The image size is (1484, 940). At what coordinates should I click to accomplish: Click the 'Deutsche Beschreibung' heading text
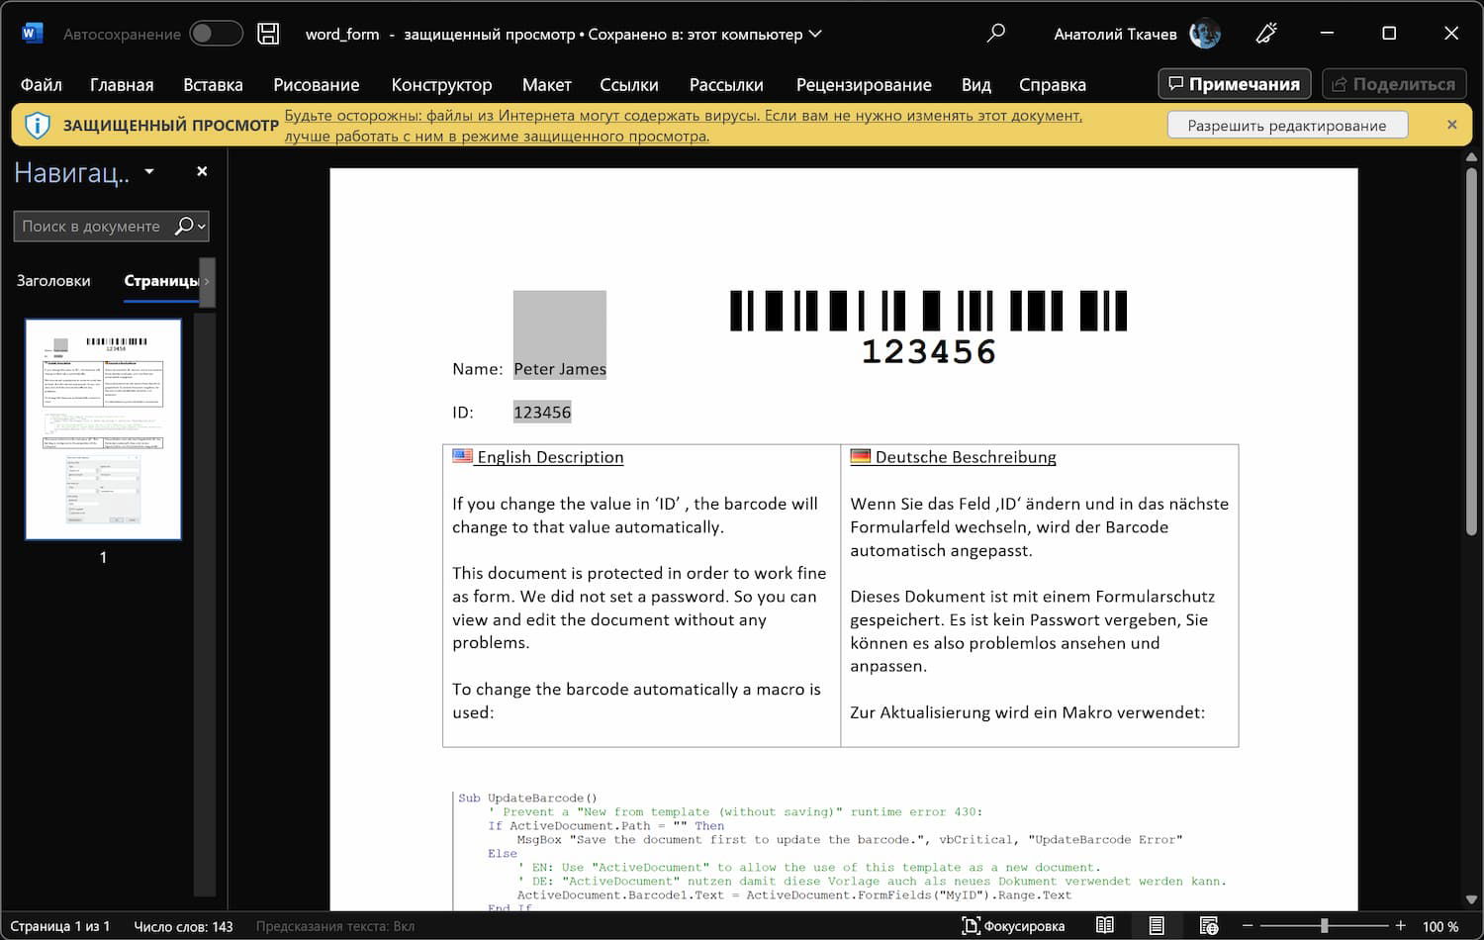tap(966, 457)
